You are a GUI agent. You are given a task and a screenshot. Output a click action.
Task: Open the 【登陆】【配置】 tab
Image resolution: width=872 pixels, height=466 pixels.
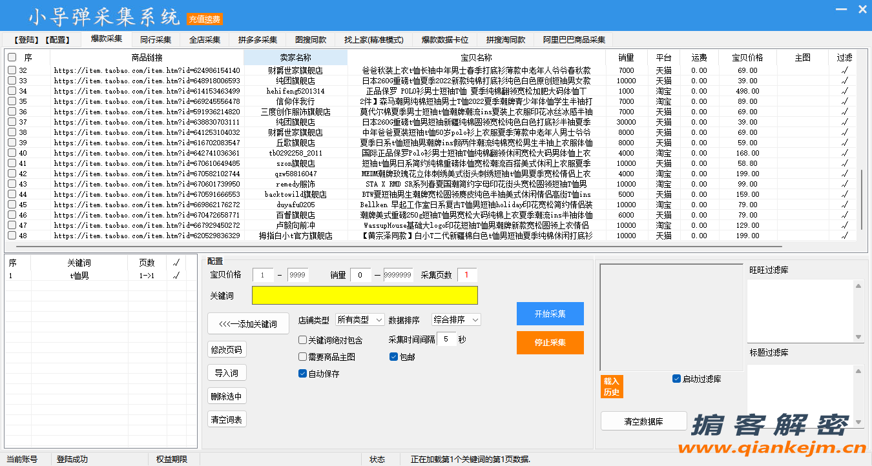point(43,39)
